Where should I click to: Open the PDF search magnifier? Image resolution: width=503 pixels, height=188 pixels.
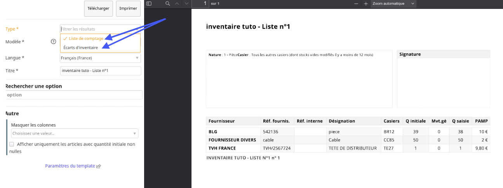(x=168, y=3)
